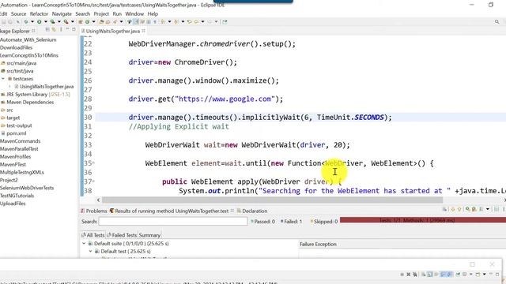Viewport: 506px width, 284px height.
Task: Click the Failure Exception header
Action: 318,244
